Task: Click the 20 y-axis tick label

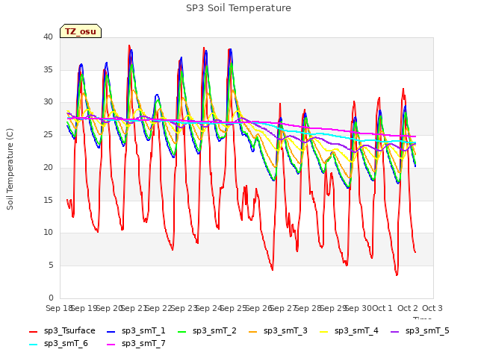Action: coord(48,167)
